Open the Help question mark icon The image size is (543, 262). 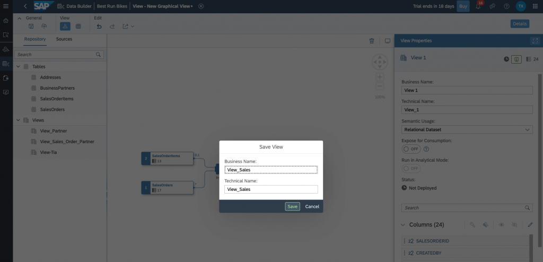click(506, 6)
